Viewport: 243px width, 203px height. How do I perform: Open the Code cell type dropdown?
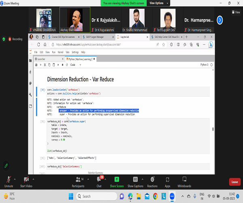point(76,65)
